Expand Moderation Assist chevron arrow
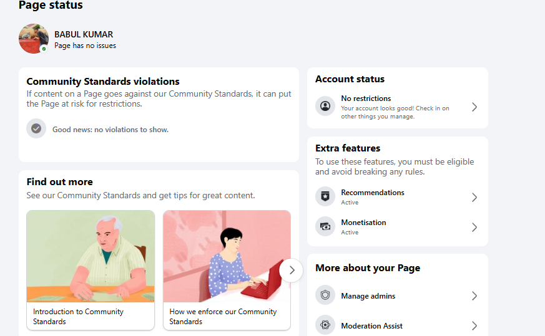This screenshot has width=545, height=336. click(474, 325)
